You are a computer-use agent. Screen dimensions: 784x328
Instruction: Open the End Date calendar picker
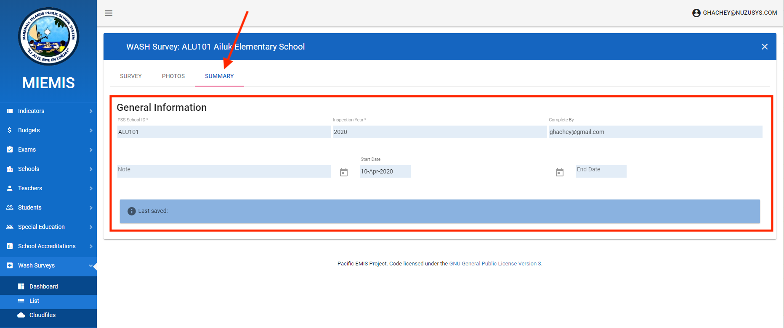[560, 172]
